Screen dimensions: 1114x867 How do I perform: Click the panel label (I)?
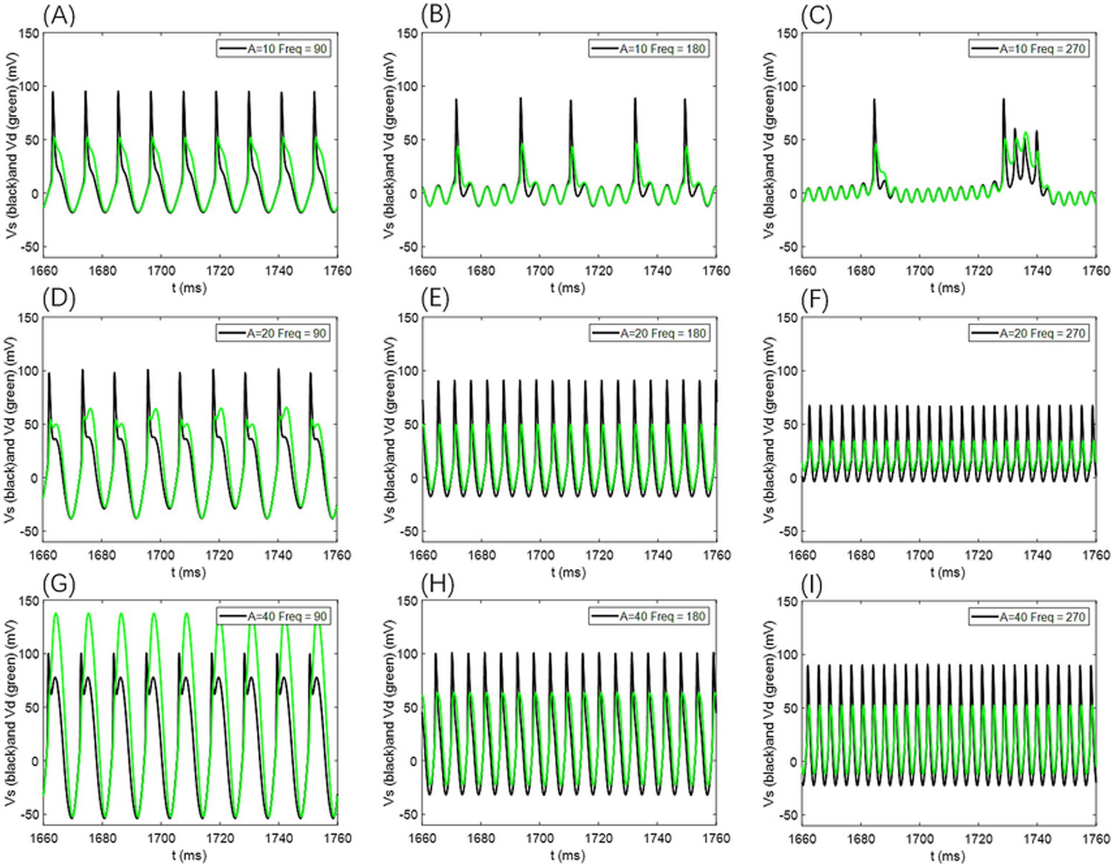811,585
